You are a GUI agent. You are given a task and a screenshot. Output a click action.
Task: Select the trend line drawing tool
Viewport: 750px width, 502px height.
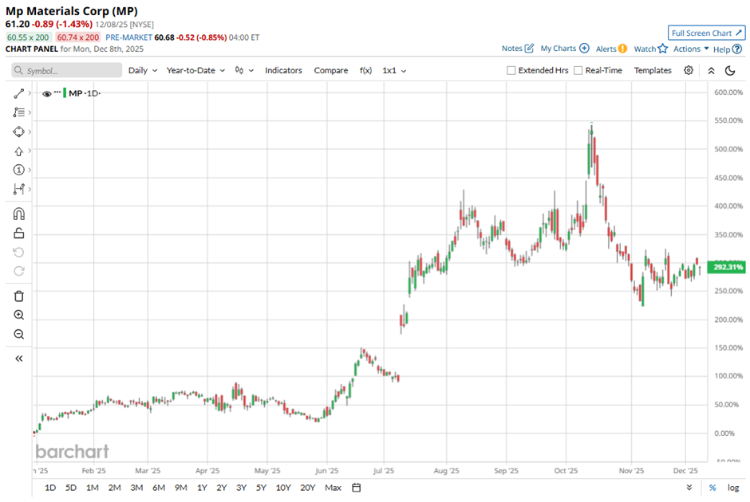click(x=18, y=93)
